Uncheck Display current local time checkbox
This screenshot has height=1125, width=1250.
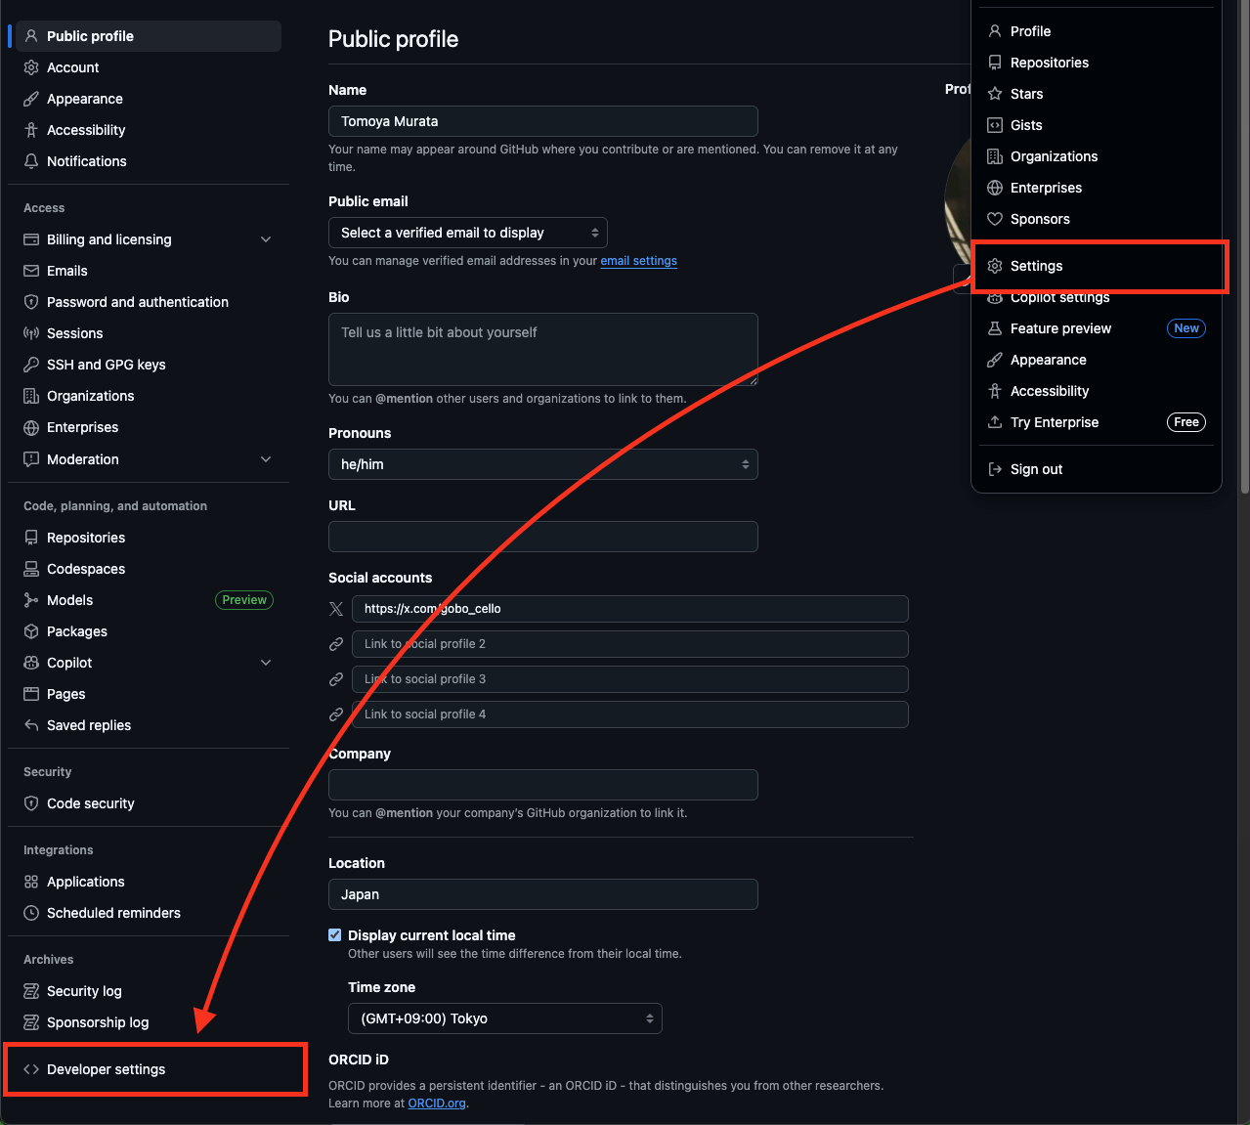pyautogui.click(x=335, y=935)
